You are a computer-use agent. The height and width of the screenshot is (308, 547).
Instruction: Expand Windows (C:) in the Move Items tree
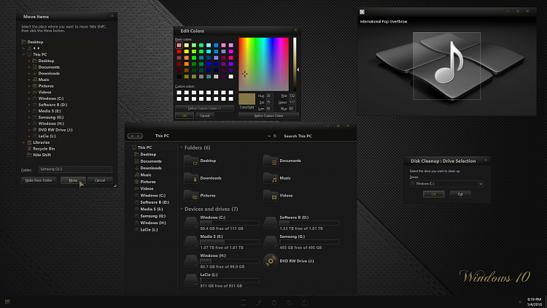pos(29,99)
